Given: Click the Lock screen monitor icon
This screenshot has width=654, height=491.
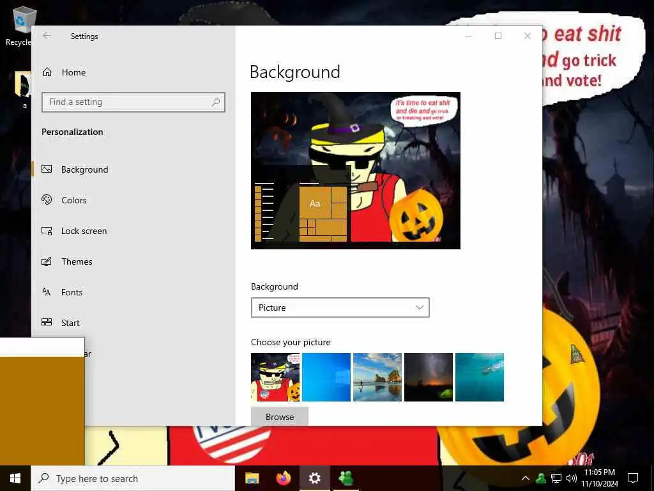Looking at the screenshot, I should pos(47,230).
